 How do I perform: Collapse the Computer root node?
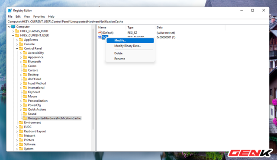[x=9, y=27]
